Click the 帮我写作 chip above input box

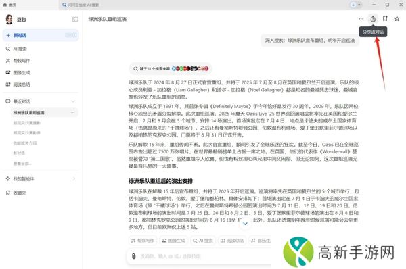click(143, 241)
